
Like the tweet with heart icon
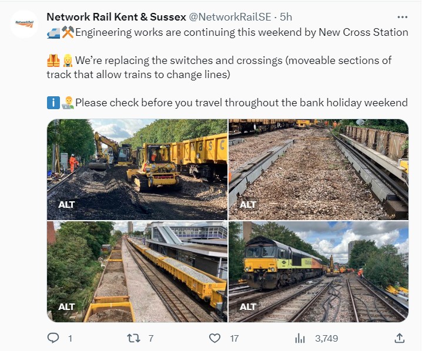[216, 338]
